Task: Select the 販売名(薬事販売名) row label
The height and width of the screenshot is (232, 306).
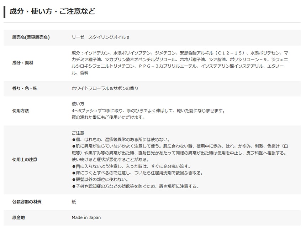Action: tap(31, 37)
